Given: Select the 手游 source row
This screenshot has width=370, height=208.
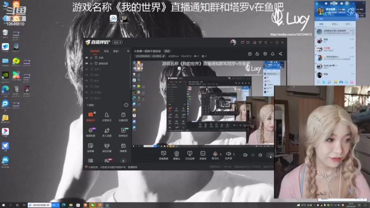Looking at the screenshot, I should 107,57.
